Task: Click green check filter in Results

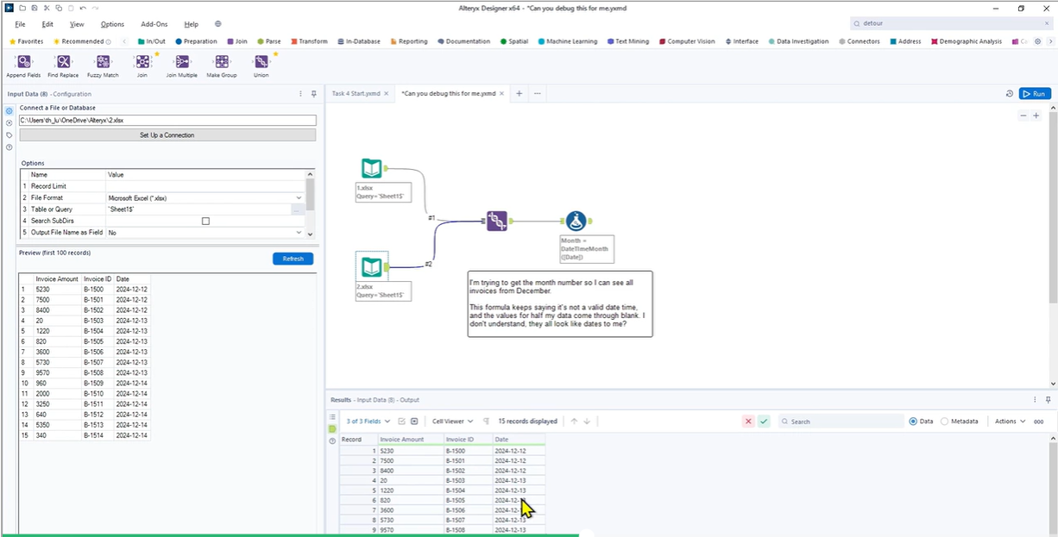Action: tap(764, 421)
